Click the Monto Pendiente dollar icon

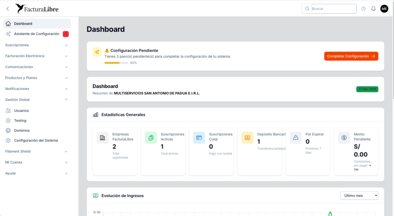click(344, 137)
